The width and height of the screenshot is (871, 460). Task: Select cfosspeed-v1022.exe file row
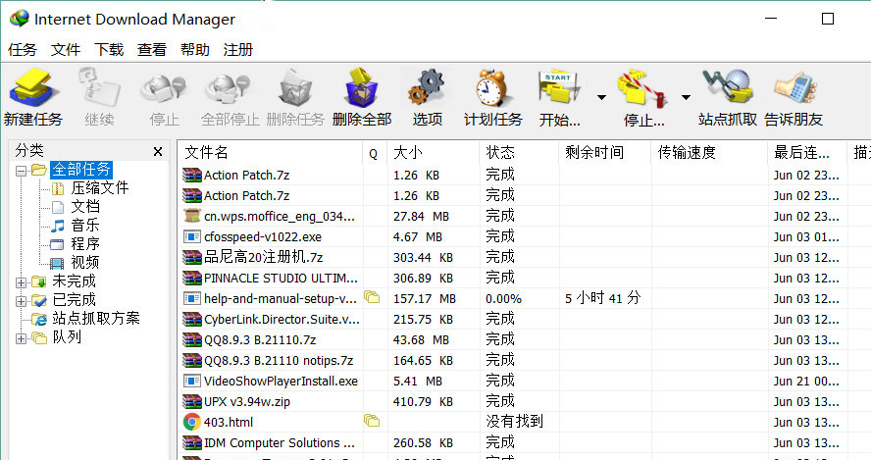tap(525, 236)
